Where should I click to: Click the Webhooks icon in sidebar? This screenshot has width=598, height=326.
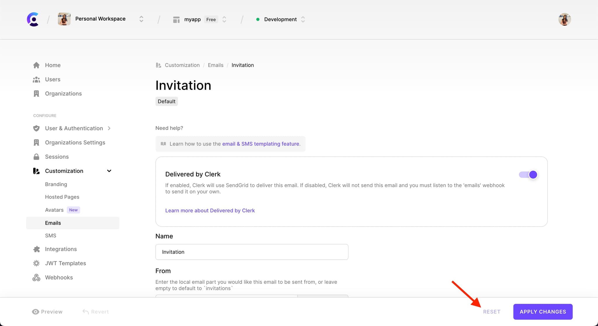[x=36, y=277]
